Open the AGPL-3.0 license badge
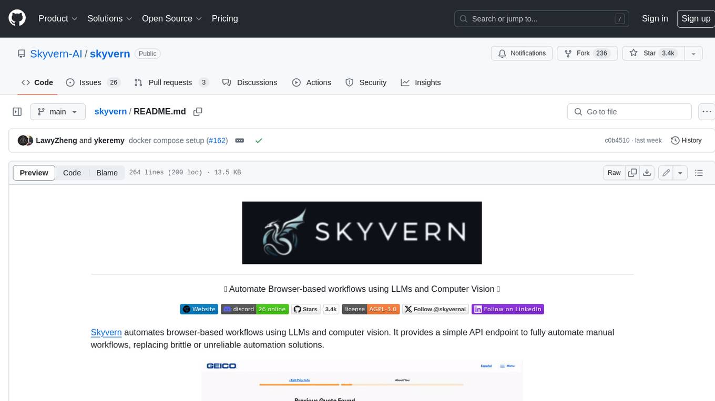 (x=371, y=309)
